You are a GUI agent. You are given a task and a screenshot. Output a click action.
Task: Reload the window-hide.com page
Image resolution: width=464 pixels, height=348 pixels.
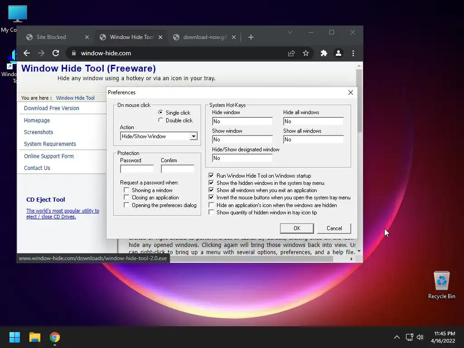[x=56, y=53]
